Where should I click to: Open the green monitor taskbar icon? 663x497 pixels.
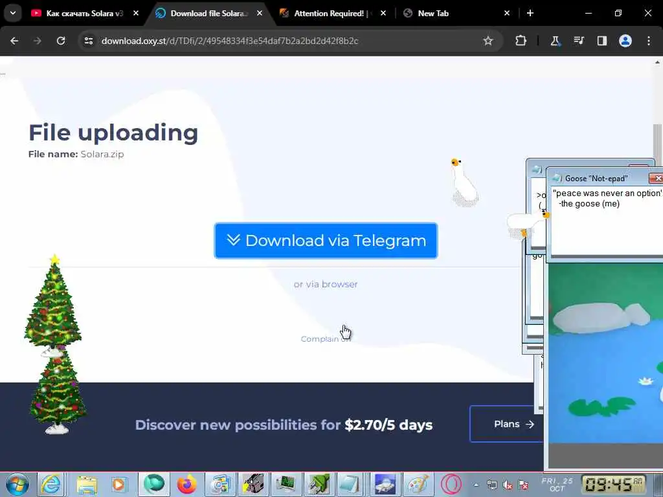[x=286, y=484]
